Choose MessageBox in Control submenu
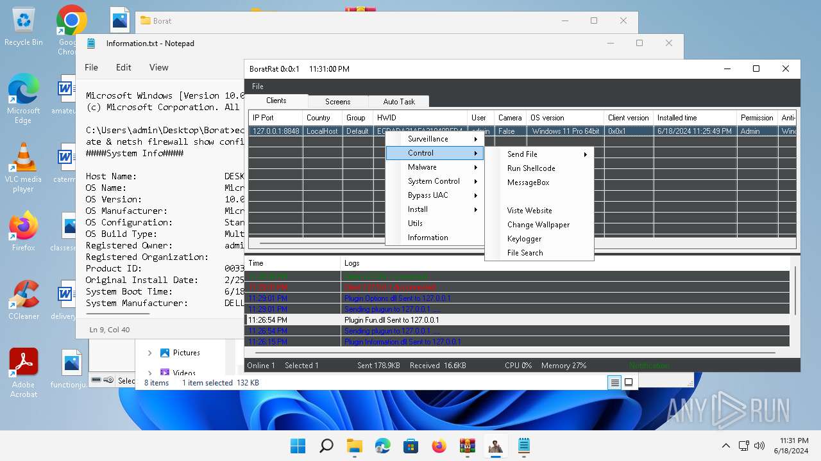This screenshot has height=461, width=821. tap(539, 182)
